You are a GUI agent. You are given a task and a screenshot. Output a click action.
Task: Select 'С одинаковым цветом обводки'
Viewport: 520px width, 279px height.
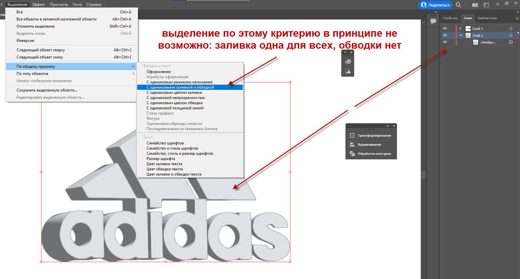[190, 103]
